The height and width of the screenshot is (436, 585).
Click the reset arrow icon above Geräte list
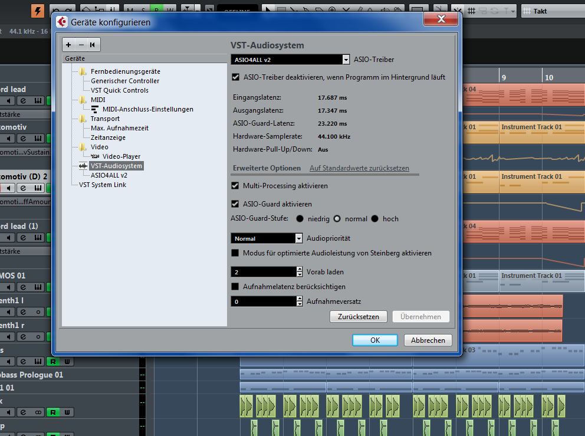click(93, 45)
